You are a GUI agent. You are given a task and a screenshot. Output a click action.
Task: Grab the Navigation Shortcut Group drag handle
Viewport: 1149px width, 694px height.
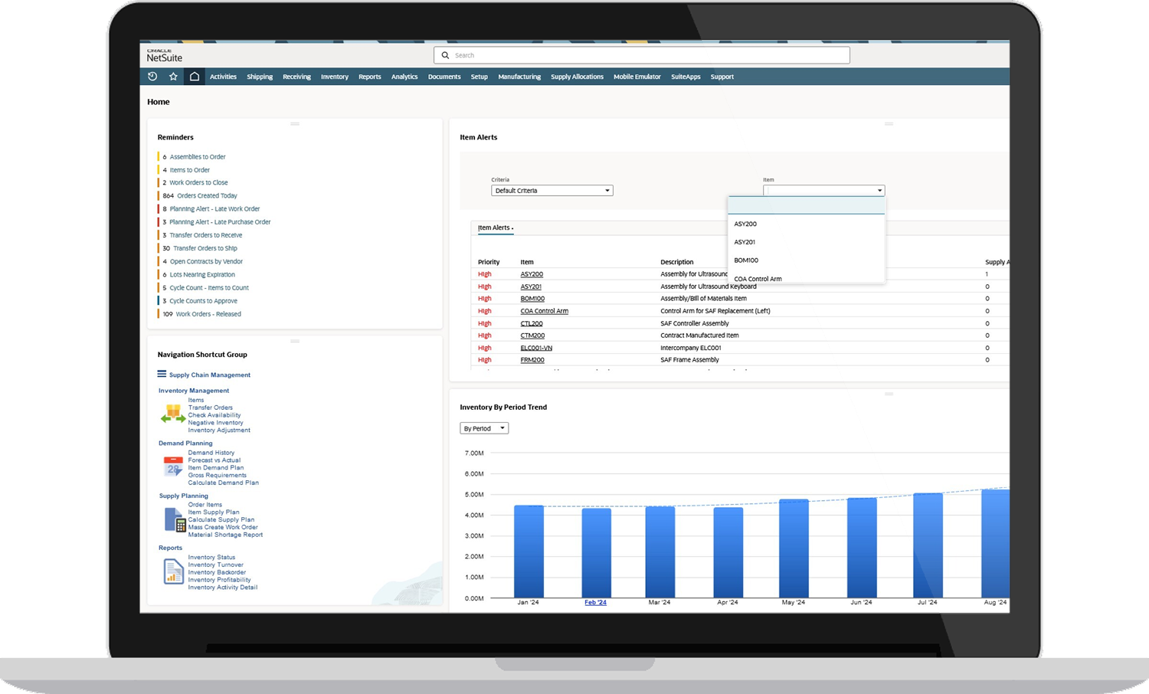click(x=295, y=341)
